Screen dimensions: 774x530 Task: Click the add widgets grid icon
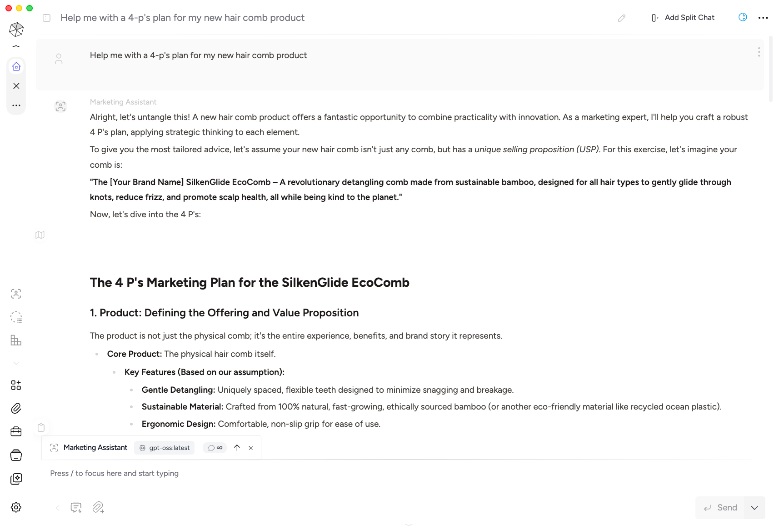click(x=16, y=385)
